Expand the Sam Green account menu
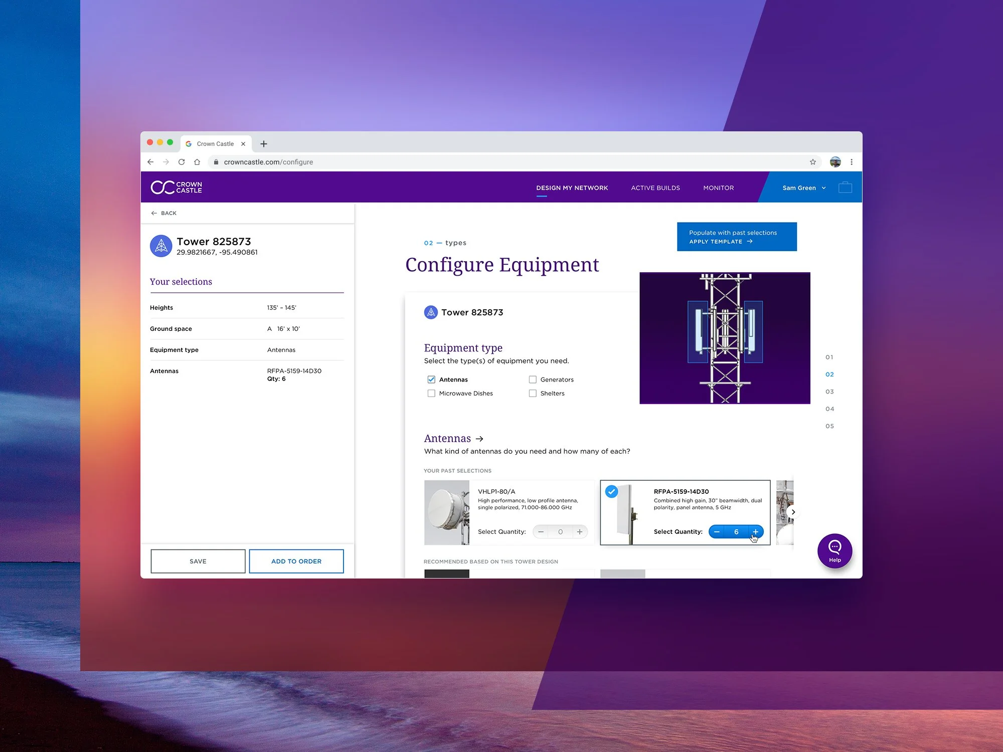 (803, 188)
